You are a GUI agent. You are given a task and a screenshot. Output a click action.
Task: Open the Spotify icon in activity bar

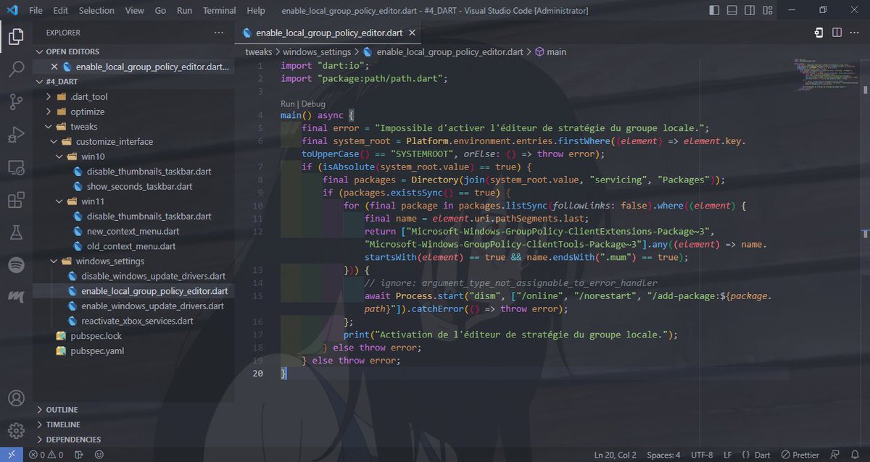[16, 265]
